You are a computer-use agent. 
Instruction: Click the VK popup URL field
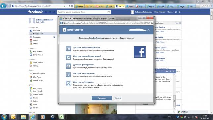(106, 23)
